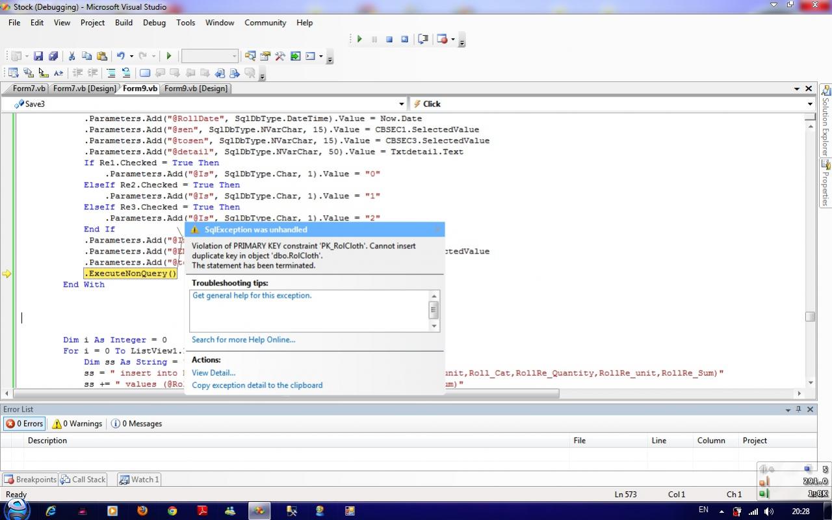Click the Undo arrow icon
The width and height of the screenshot is (832, 520).
(x=120, y=57)
